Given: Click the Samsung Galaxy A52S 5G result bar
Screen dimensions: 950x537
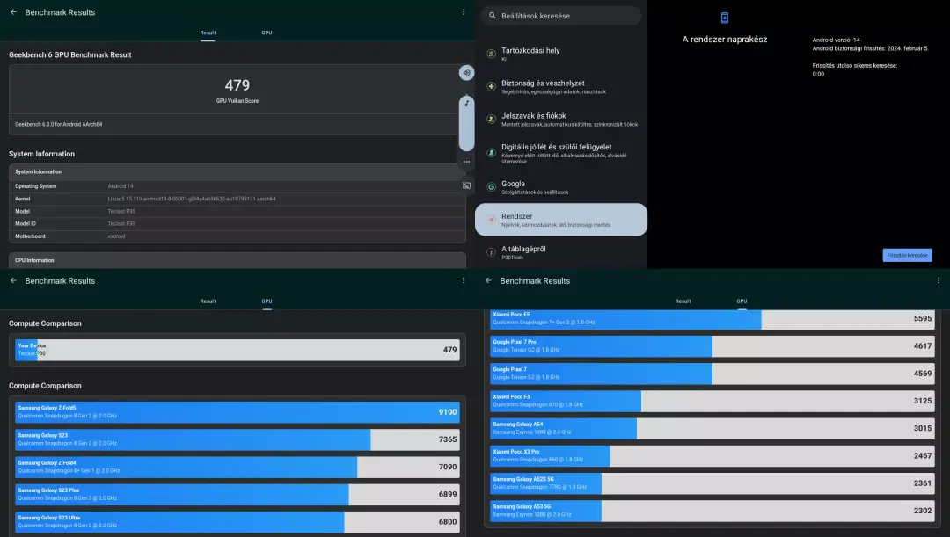Looking at the screenshot, I should pyautogui.click(x=712, y=483).
